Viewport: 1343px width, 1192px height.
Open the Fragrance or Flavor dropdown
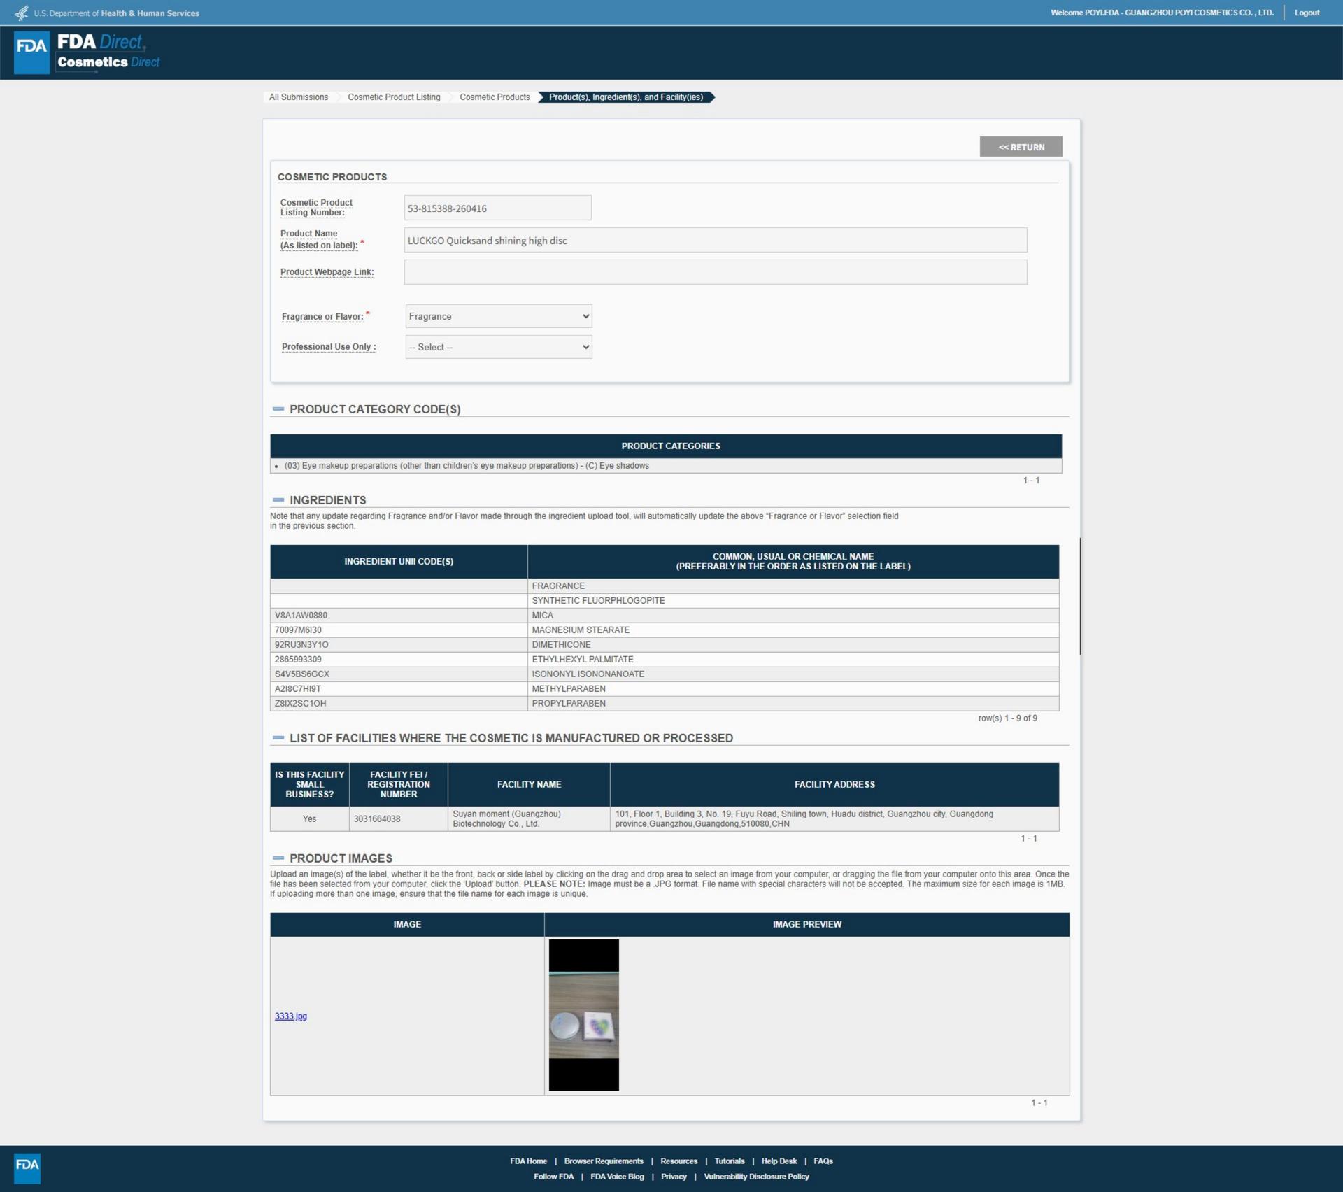[x=498, y=316]
